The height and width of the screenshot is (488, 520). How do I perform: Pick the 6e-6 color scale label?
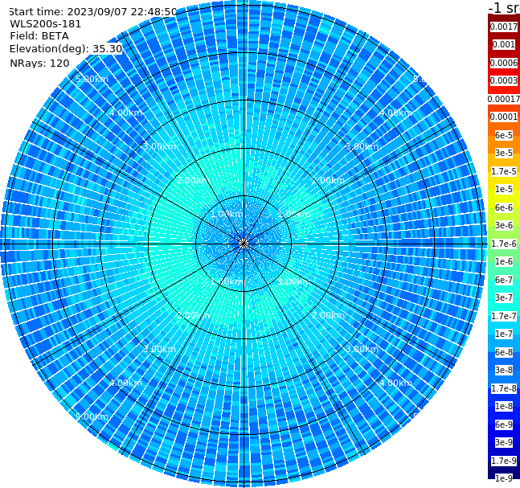[x=504, y=207]
